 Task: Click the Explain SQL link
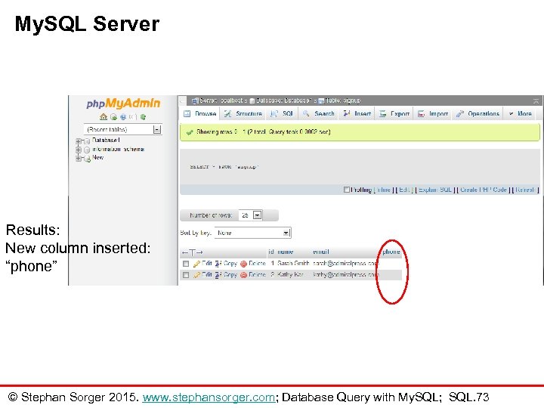pyautogui.click(x=435, y=190)
